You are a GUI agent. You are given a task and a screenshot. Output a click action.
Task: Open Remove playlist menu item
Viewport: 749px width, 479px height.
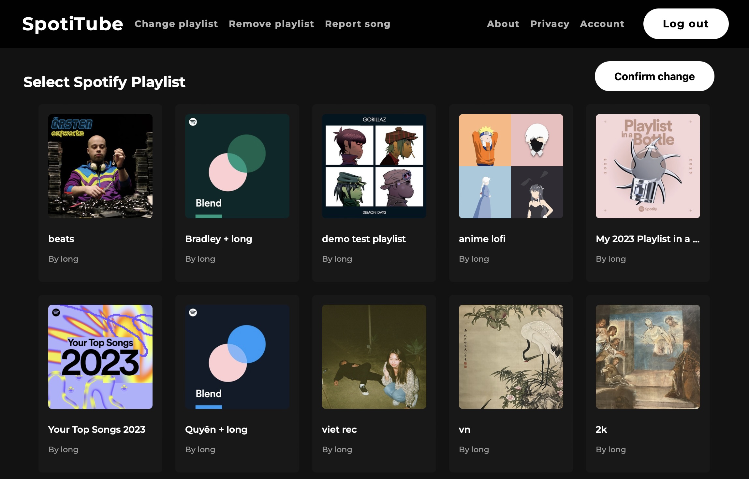click(271, 24)
